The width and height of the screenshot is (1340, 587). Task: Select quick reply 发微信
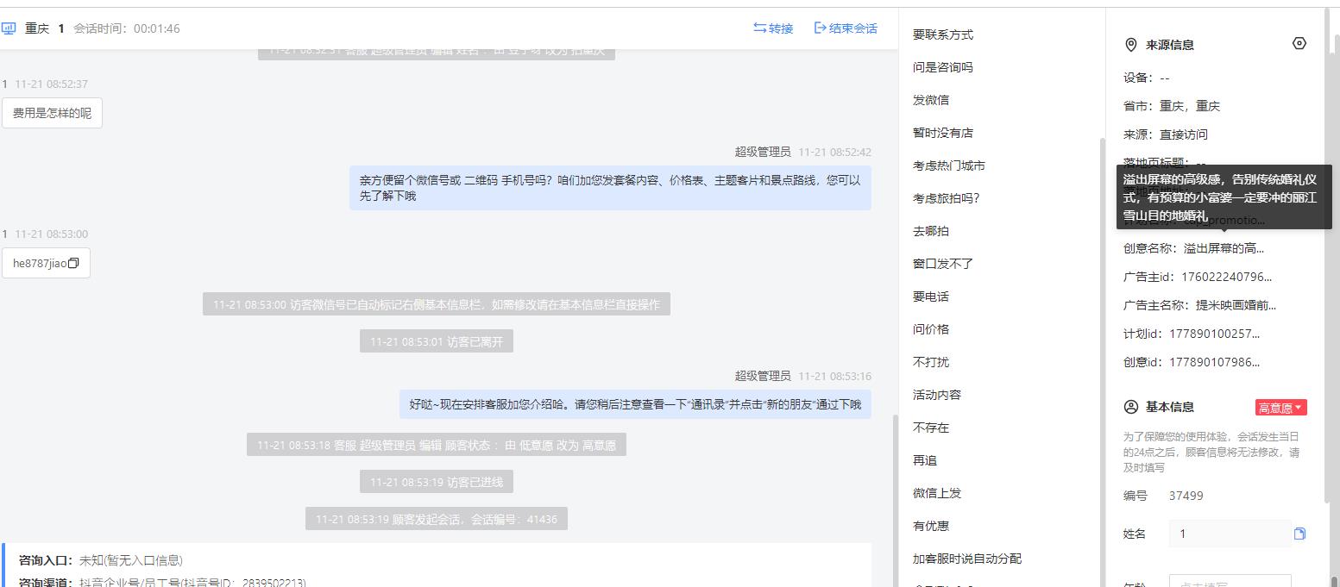coord(931,100)
